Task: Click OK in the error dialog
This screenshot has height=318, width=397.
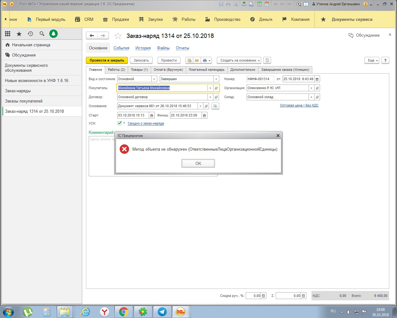Action: (198, 163)
